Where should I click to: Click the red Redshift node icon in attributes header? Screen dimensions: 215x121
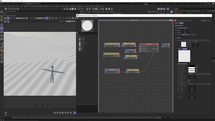point(175,21)
